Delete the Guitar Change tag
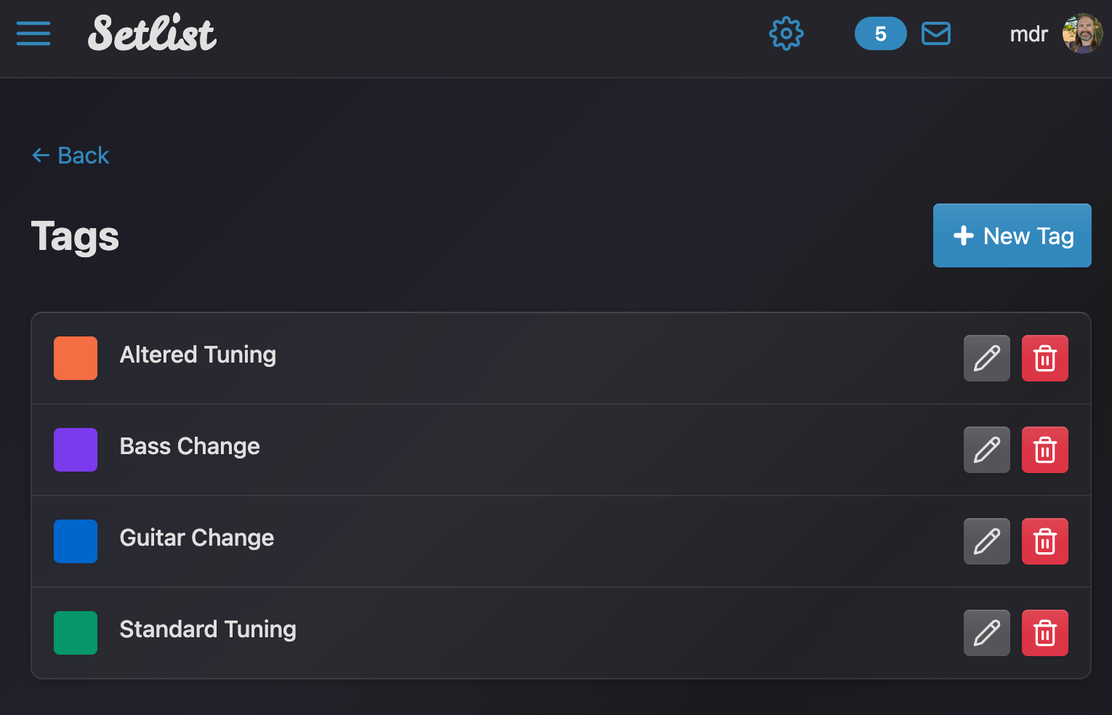 tap(1044, 541)
